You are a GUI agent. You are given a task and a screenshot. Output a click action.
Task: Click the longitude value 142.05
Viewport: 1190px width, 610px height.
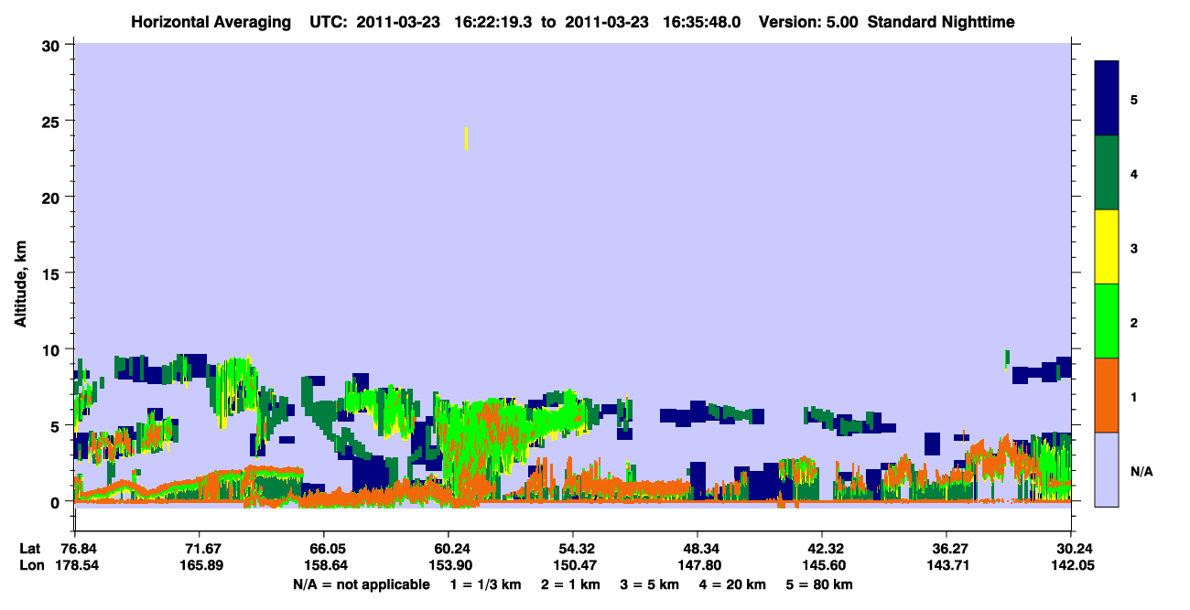[x=1071, y=566]
